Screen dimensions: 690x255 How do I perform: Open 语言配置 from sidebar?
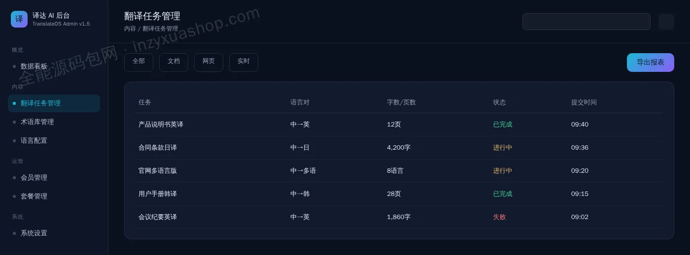click(x=54, y=141)
